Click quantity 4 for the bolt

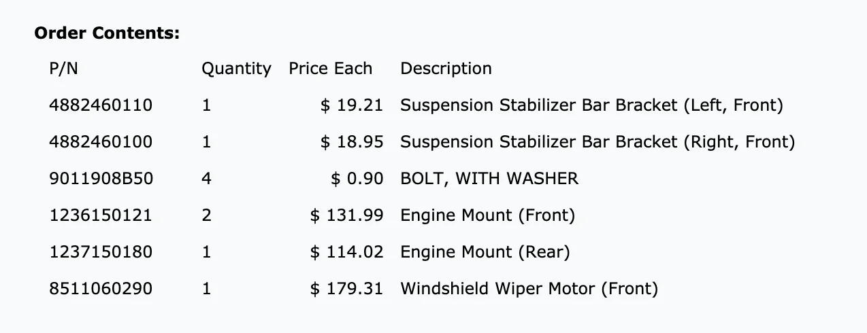pyautogui.click(x=207, y=179)
